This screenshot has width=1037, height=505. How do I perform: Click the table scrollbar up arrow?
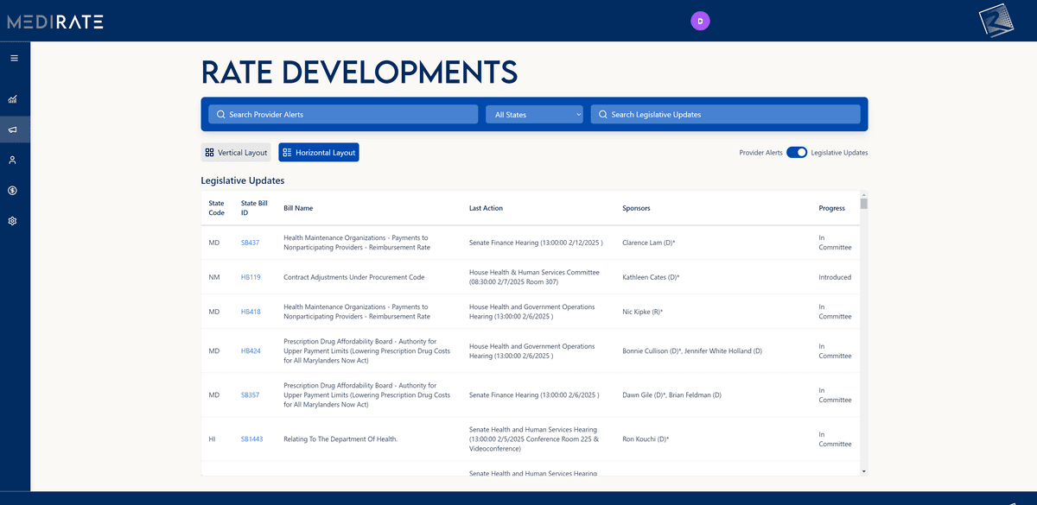point(863,195)
